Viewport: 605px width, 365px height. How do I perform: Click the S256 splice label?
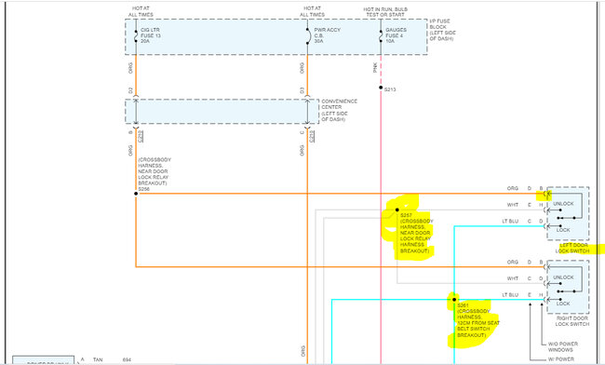pos(143,189)
